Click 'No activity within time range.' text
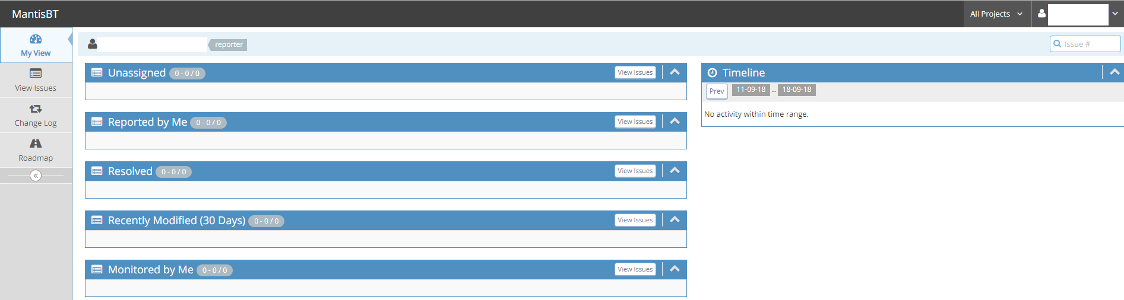This screenshot has height=300, width=1124. tap(756, 114)
